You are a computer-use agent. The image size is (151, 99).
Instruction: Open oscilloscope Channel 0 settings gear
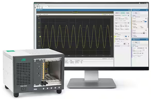coord(129,37)
